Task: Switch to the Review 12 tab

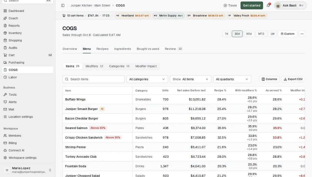Action: click(173, 49)
